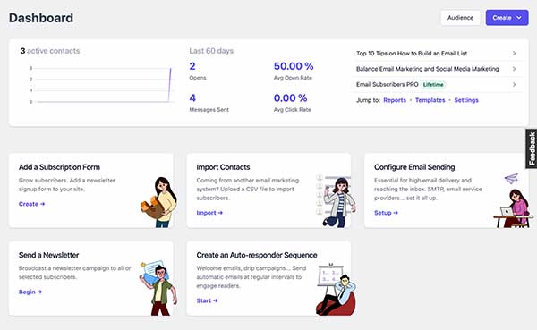Click the woman at laptop illustration
Viewport: 537px width, 330px height.
coord(514,208)
